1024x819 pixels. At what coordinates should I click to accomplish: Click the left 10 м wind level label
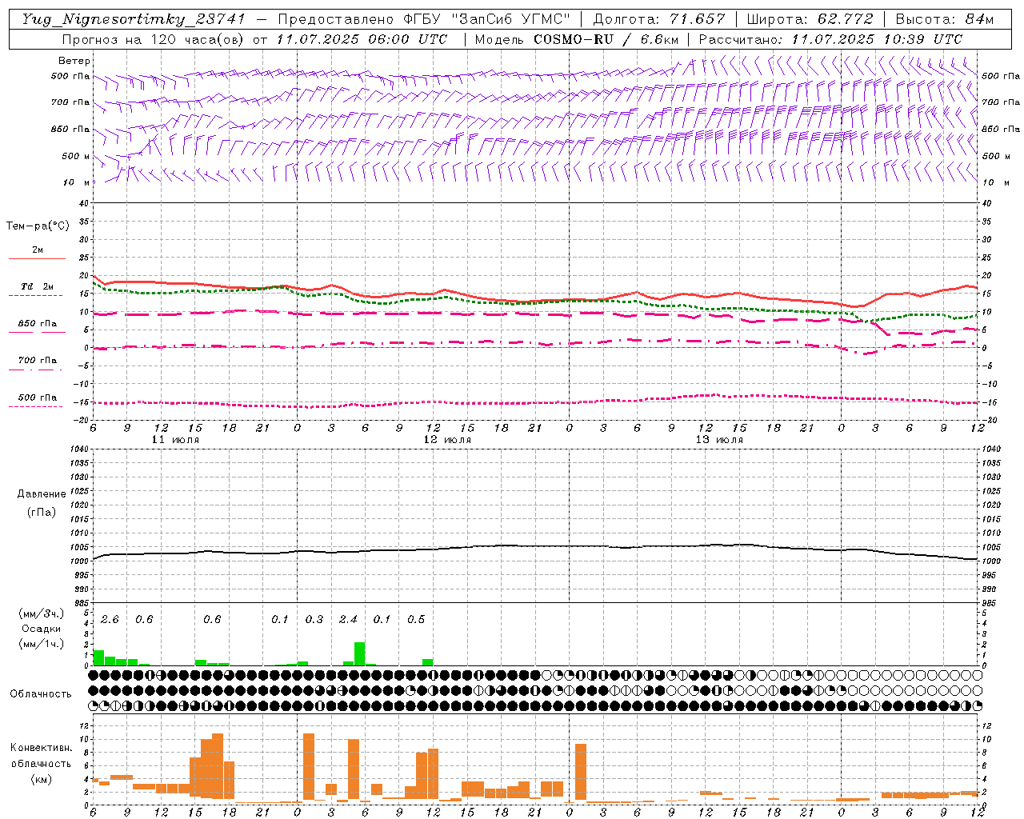(77, 182)
